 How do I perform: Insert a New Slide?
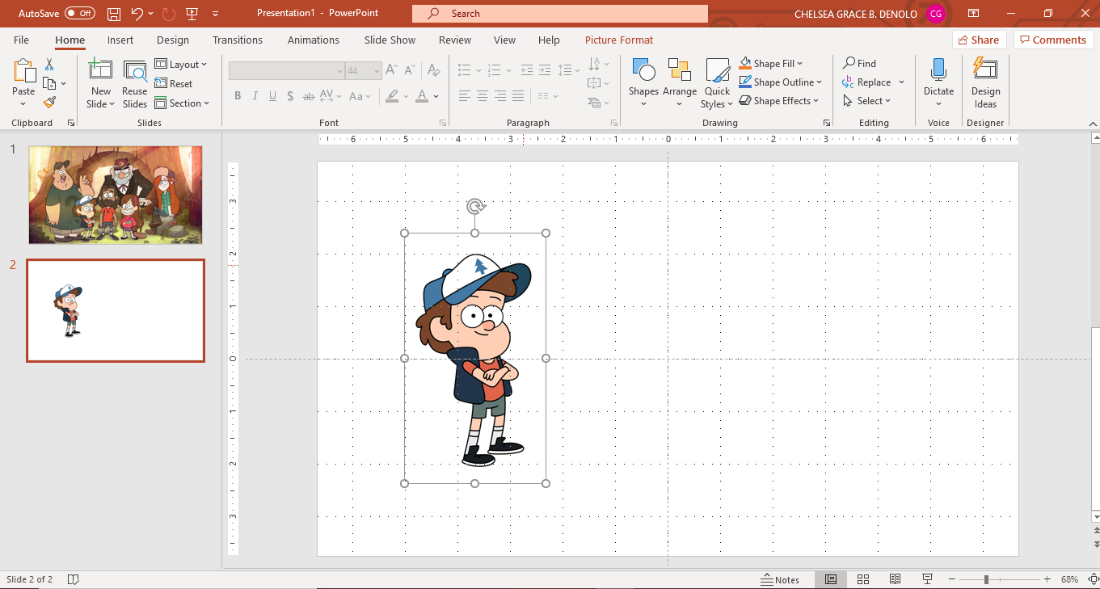point(101,84)
